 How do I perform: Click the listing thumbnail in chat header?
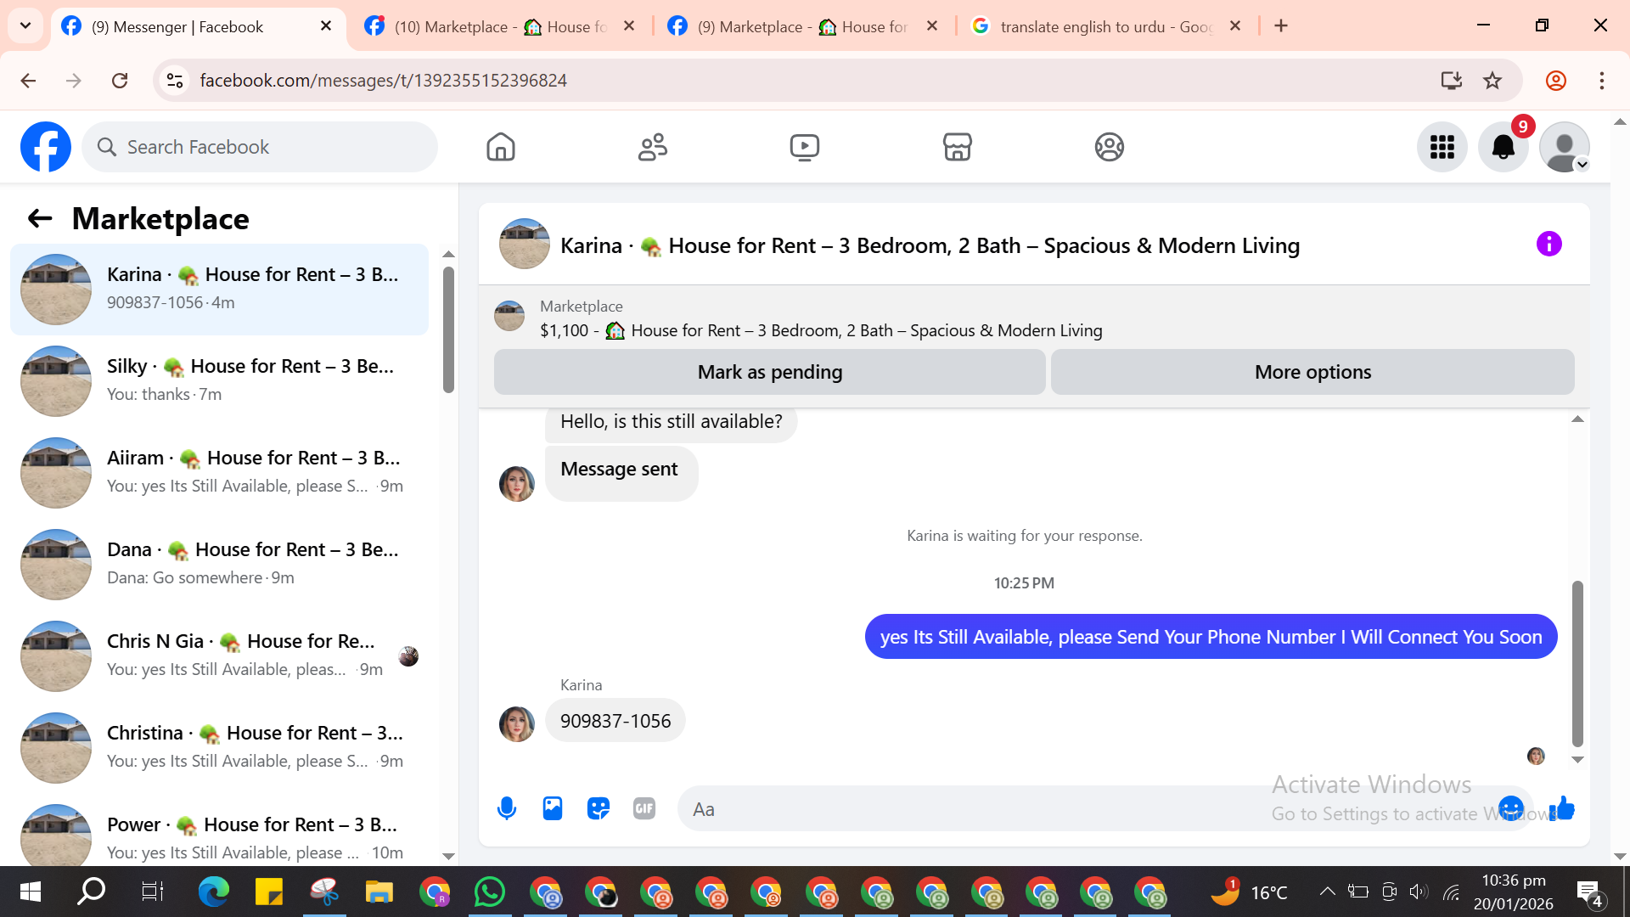coord(525,245)
